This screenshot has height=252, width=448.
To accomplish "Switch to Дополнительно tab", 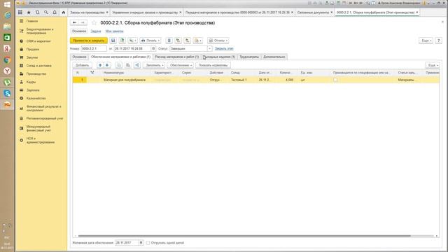I will pyautogui.click(x=274, y=57).
